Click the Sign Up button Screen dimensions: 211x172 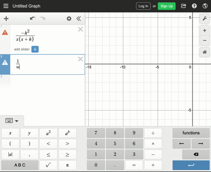167,6
